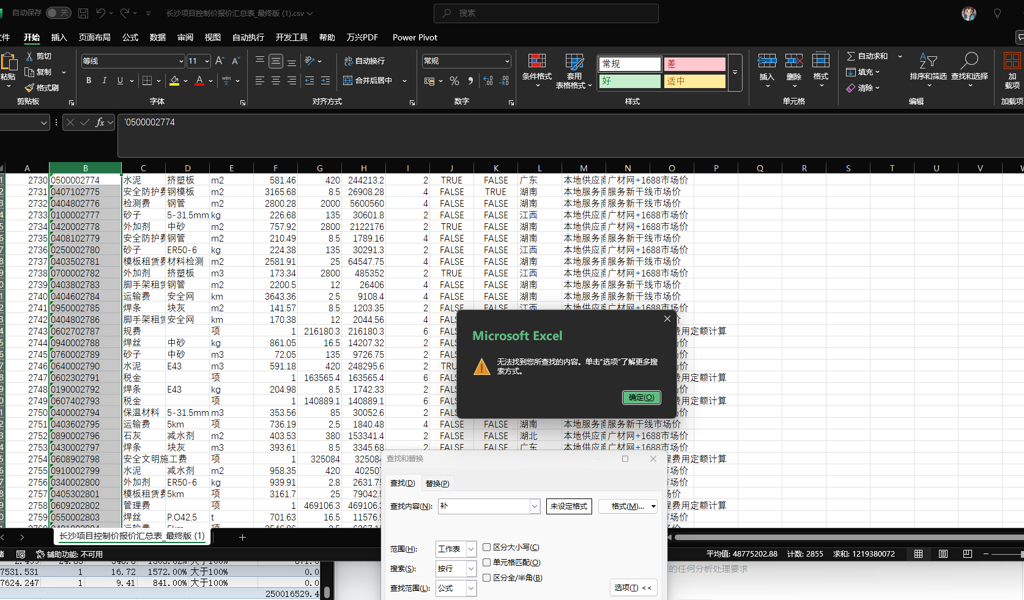1024x600 pixels.
Task: Open the Fill (填充) command
Action: [863, 72]
